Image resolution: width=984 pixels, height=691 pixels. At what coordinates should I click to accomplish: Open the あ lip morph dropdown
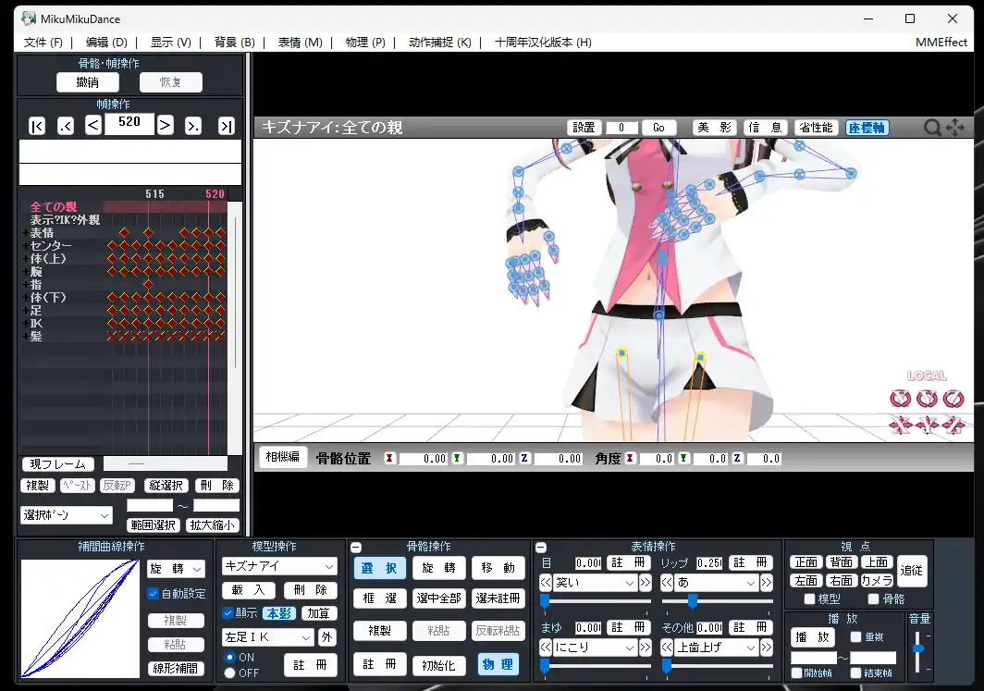716,583
